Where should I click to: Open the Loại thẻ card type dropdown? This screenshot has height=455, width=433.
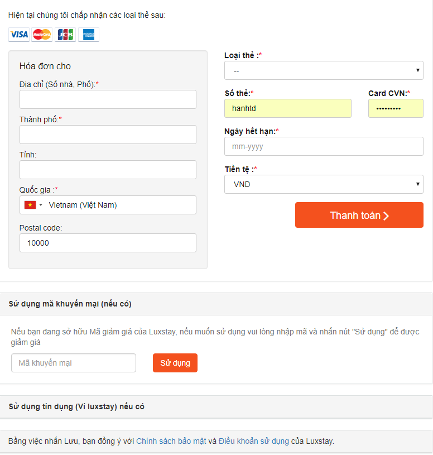click(324, 70)
